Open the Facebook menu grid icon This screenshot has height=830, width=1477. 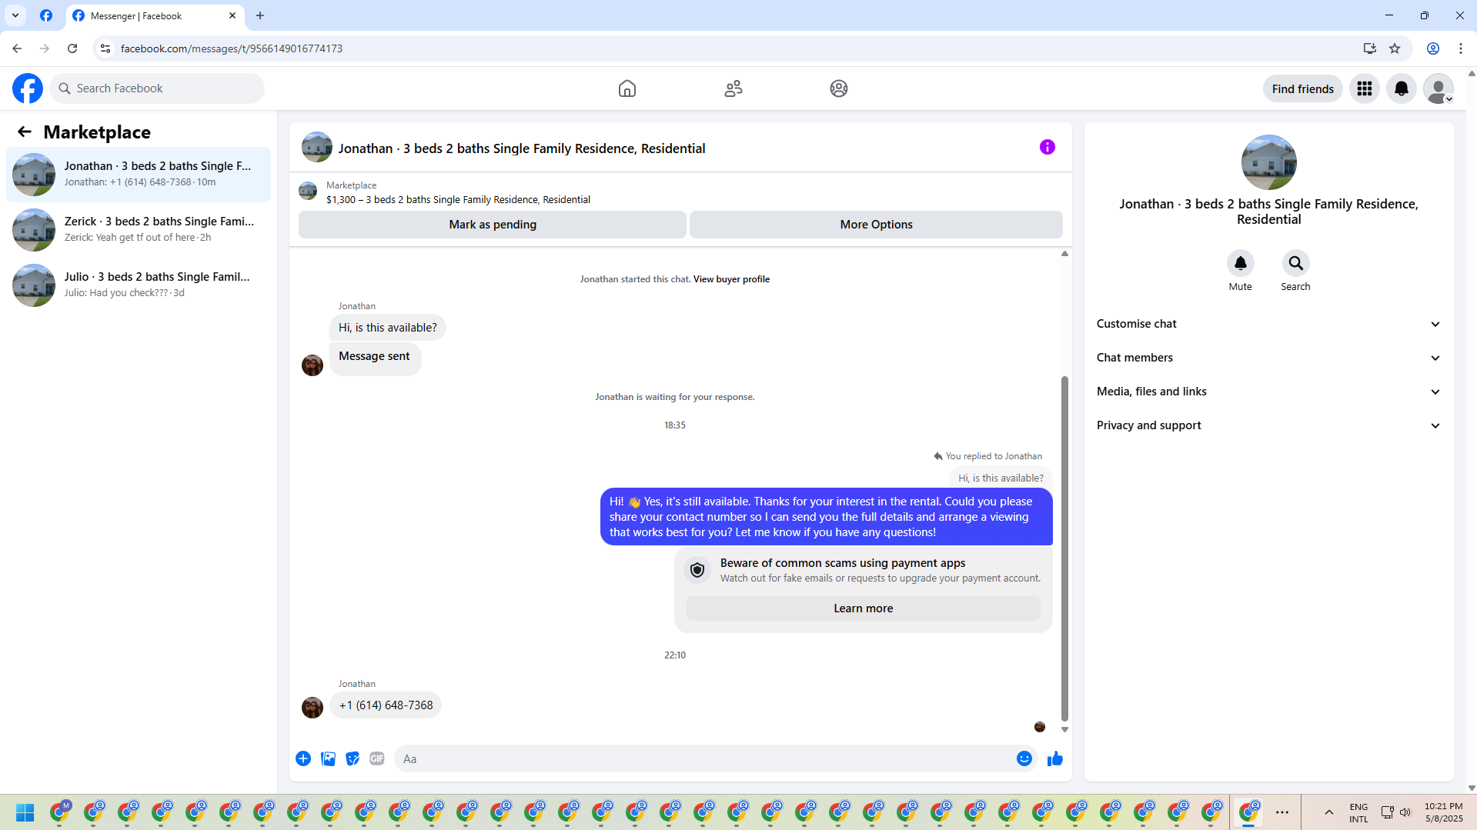tap(1365, 88)
